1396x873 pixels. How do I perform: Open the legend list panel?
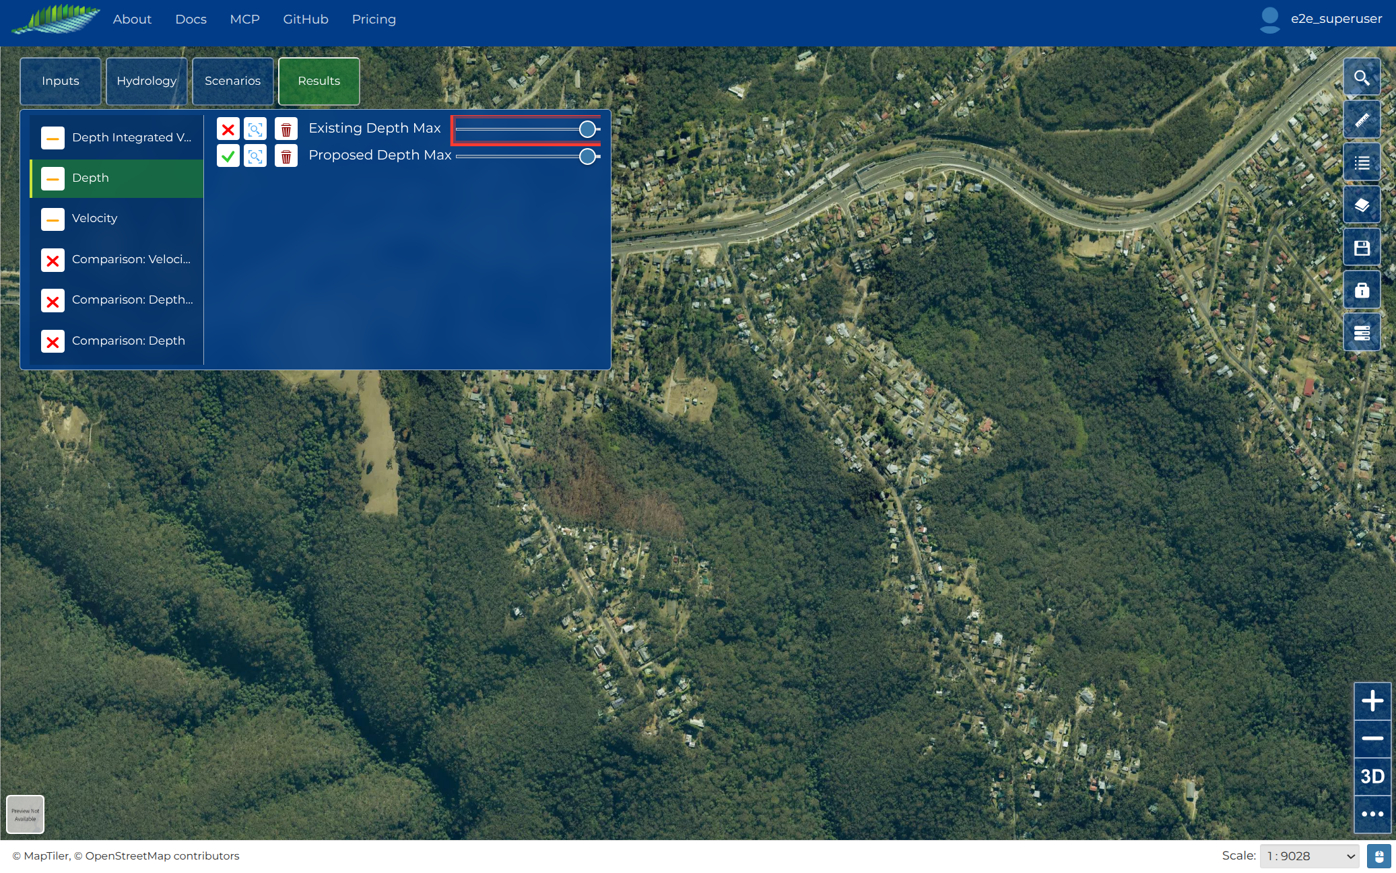click(x=1362, y=162)
